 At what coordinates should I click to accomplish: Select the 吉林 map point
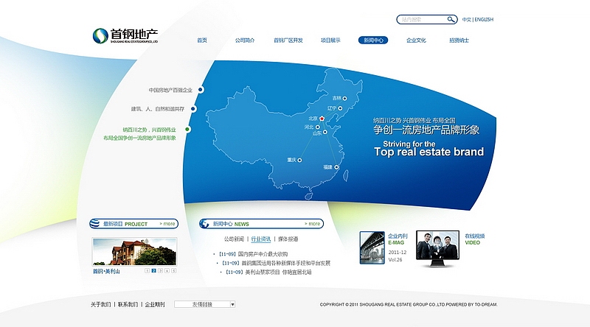(344, 99)
